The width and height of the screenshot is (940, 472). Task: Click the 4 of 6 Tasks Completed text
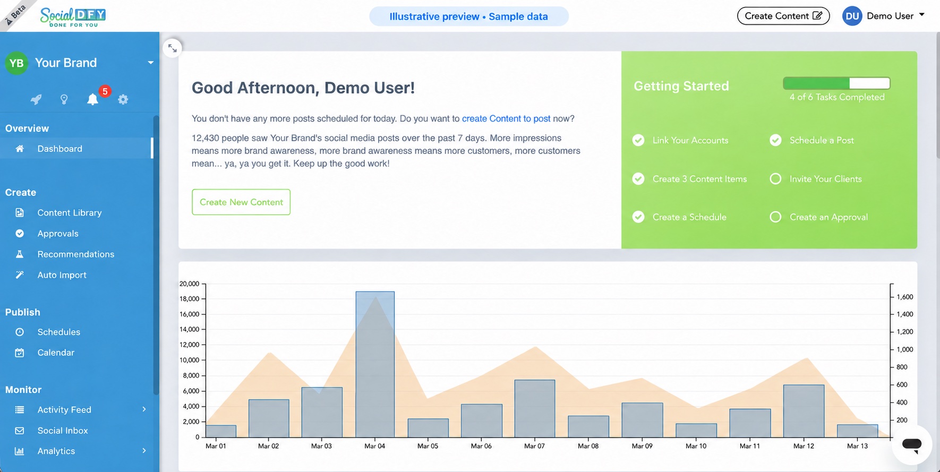[x=837, y=97]
